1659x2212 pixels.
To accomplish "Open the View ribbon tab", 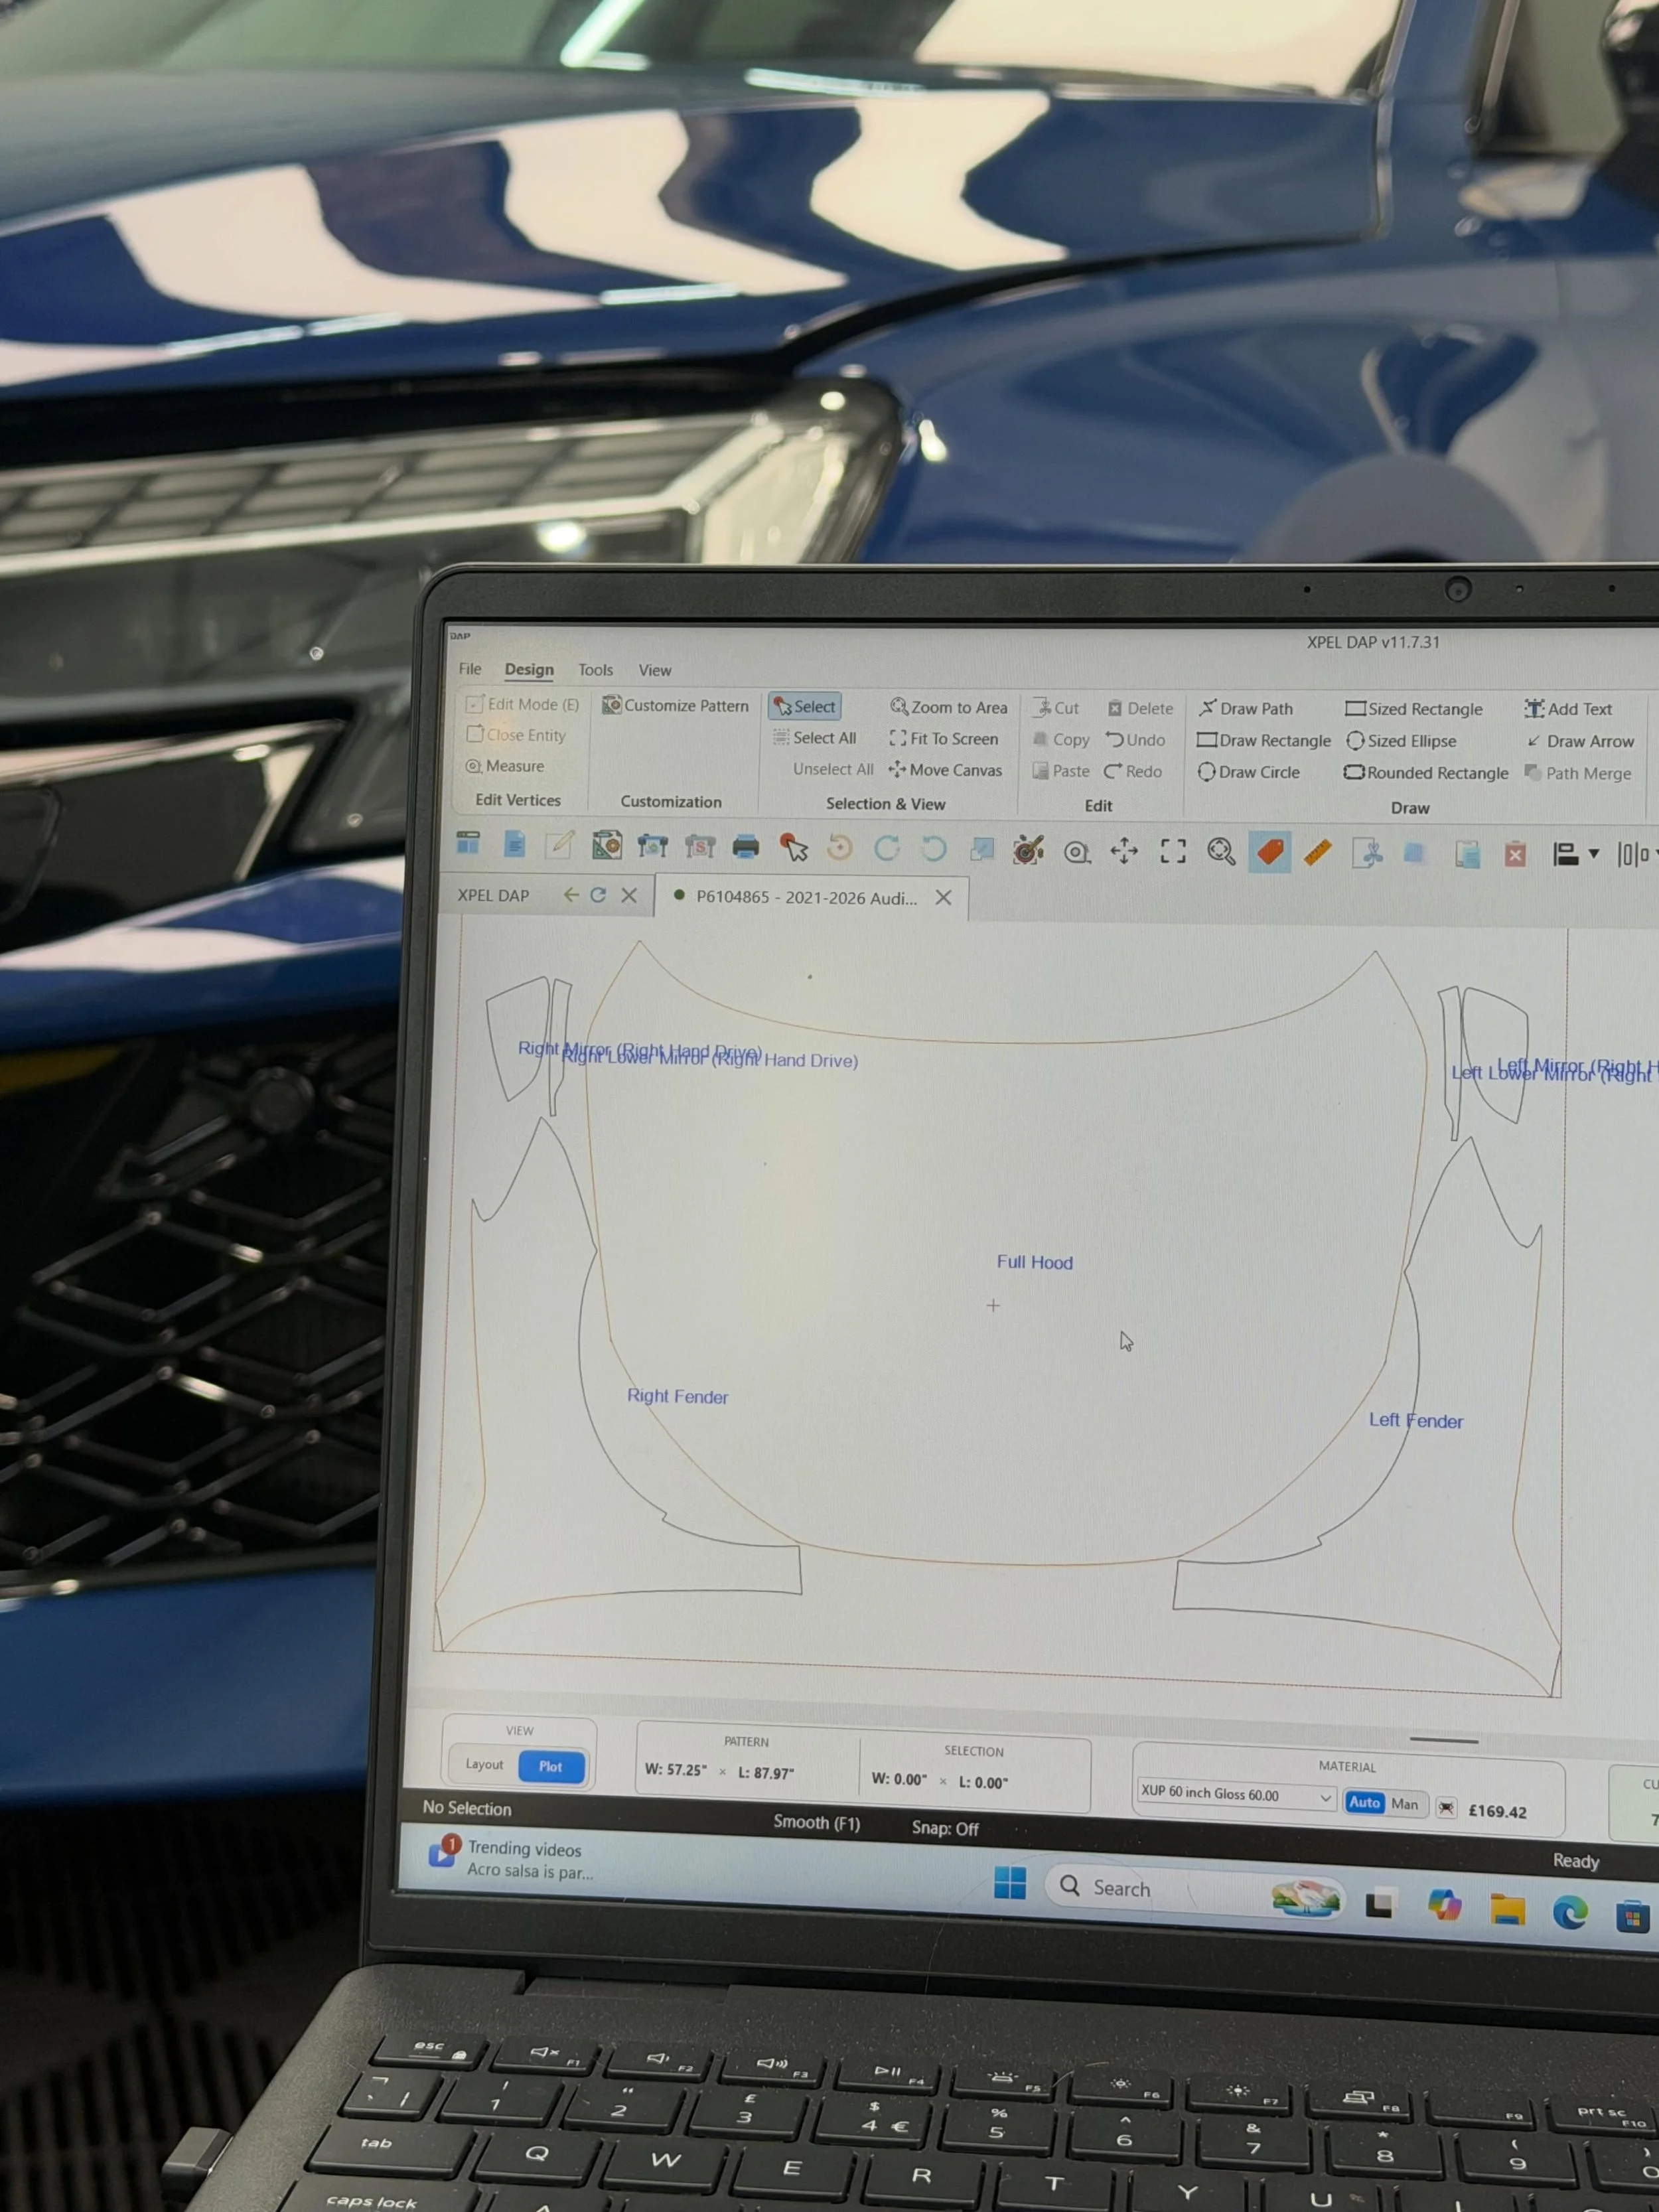I will tap(655, 670).
